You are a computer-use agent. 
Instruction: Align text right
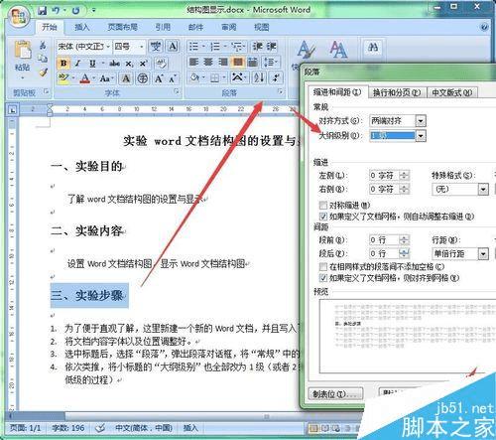(223, 62)
